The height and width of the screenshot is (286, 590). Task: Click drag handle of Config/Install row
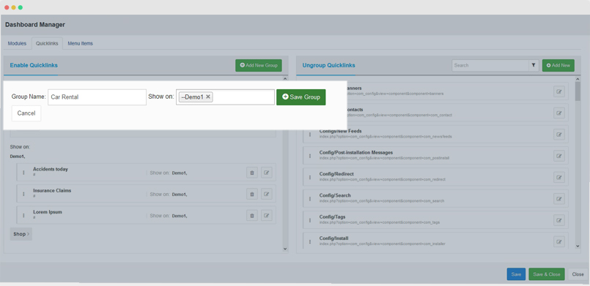[x=310, y=241]
